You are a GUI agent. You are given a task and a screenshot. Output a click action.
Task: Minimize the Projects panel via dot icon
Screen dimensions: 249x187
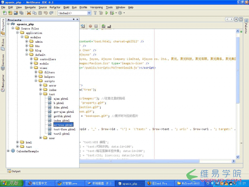(x=73, y=19)
